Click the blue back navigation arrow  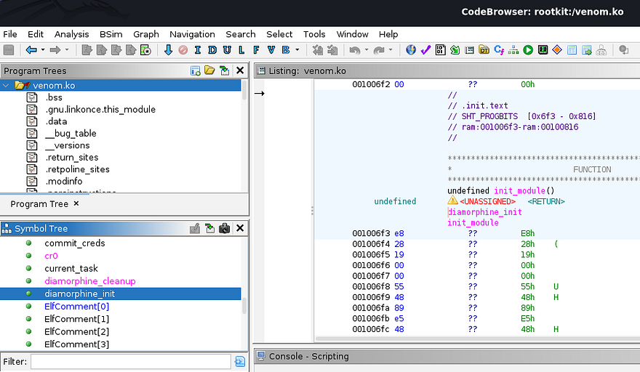(x=31, y=50)
